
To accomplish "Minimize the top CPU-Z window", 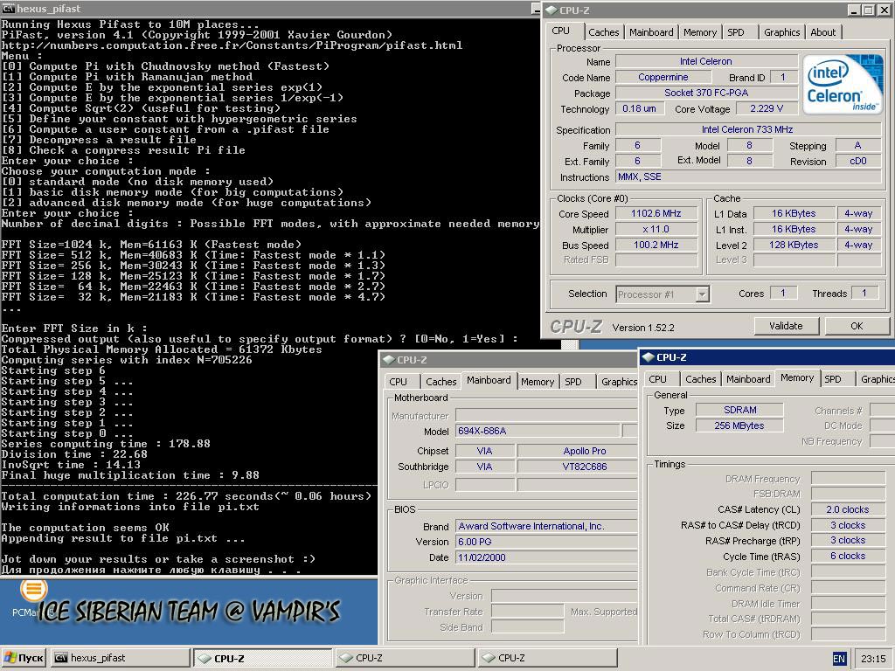I will 855,10.
